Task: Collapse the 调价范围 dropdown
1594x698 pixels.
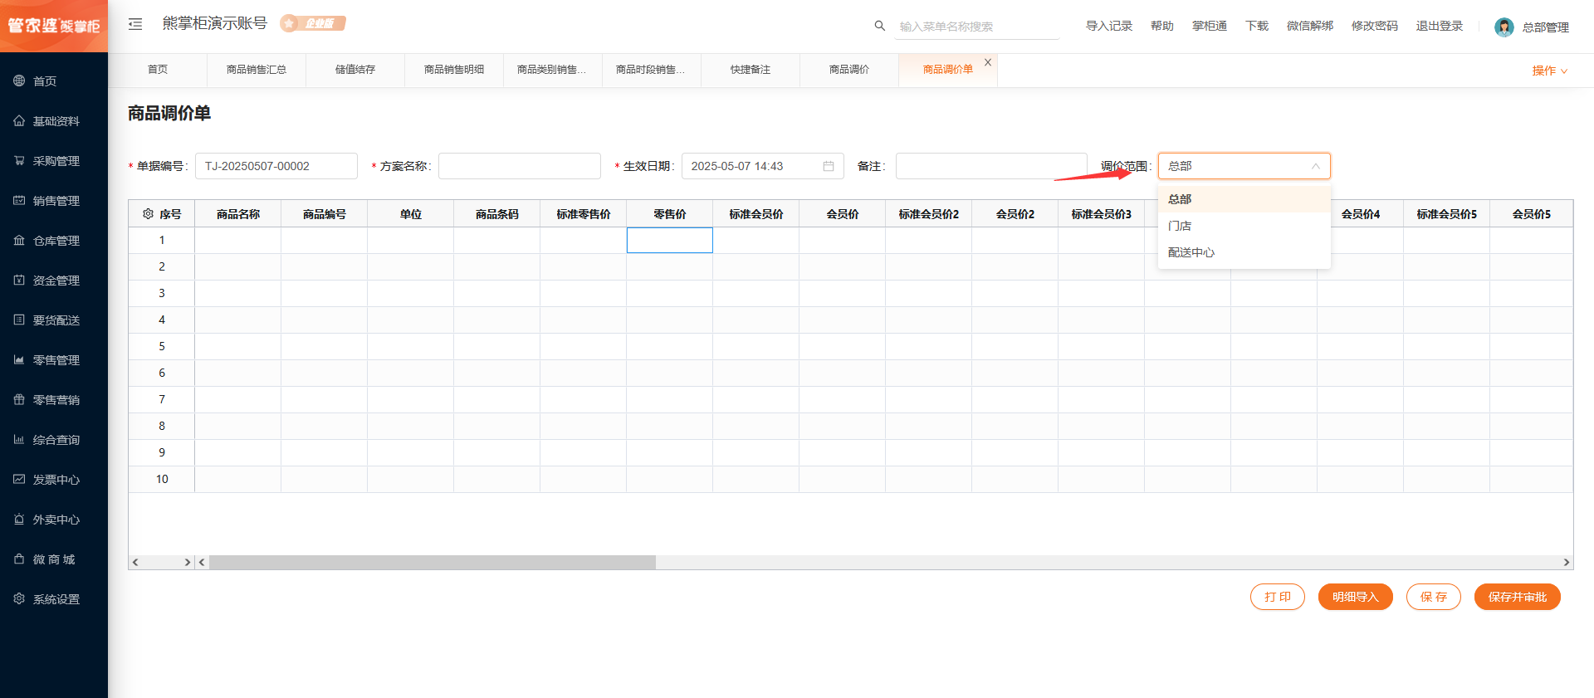Action: click(x=1315, y=166)
